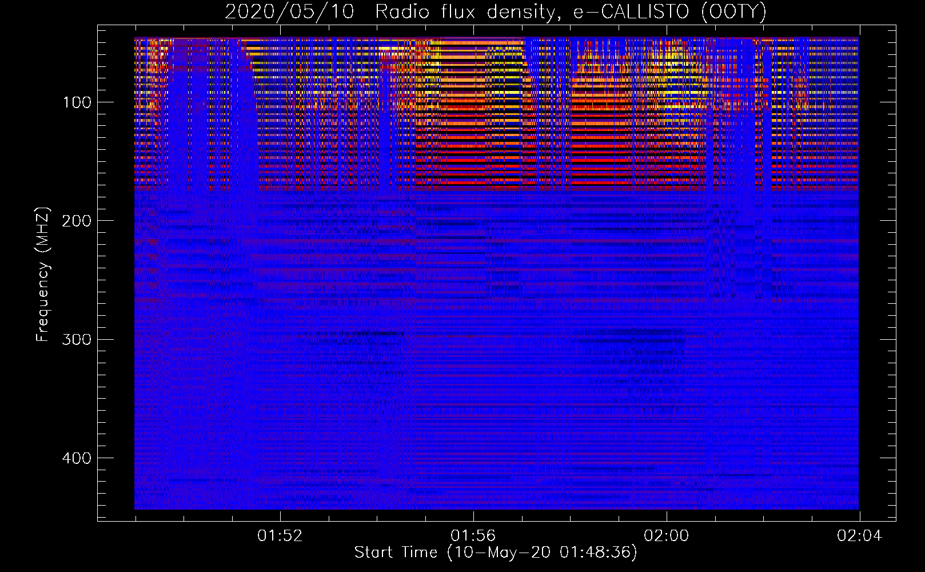Image resolution: width=925 pixels, height=572 pixels.
Task: Click the time tick label "01:56"
Action: coord(473,536)
